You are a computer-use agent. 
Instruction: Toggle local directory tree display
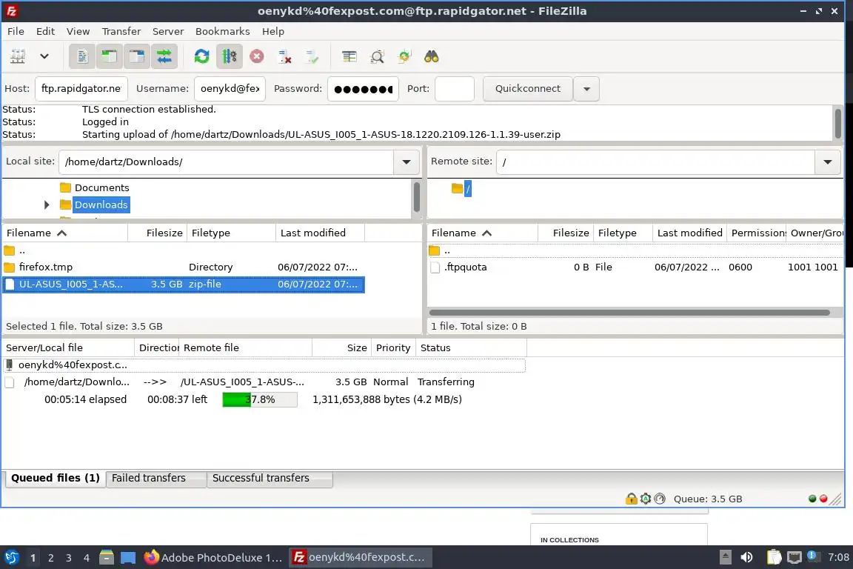(110, 56)
